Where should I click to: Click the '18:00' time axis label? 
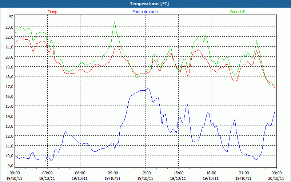pyautogui.click(x=211, y=173)
